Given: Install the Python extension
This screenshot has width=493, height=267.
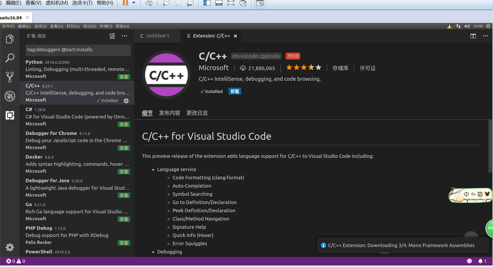Looking at the screenshot, I should (124, 77).
